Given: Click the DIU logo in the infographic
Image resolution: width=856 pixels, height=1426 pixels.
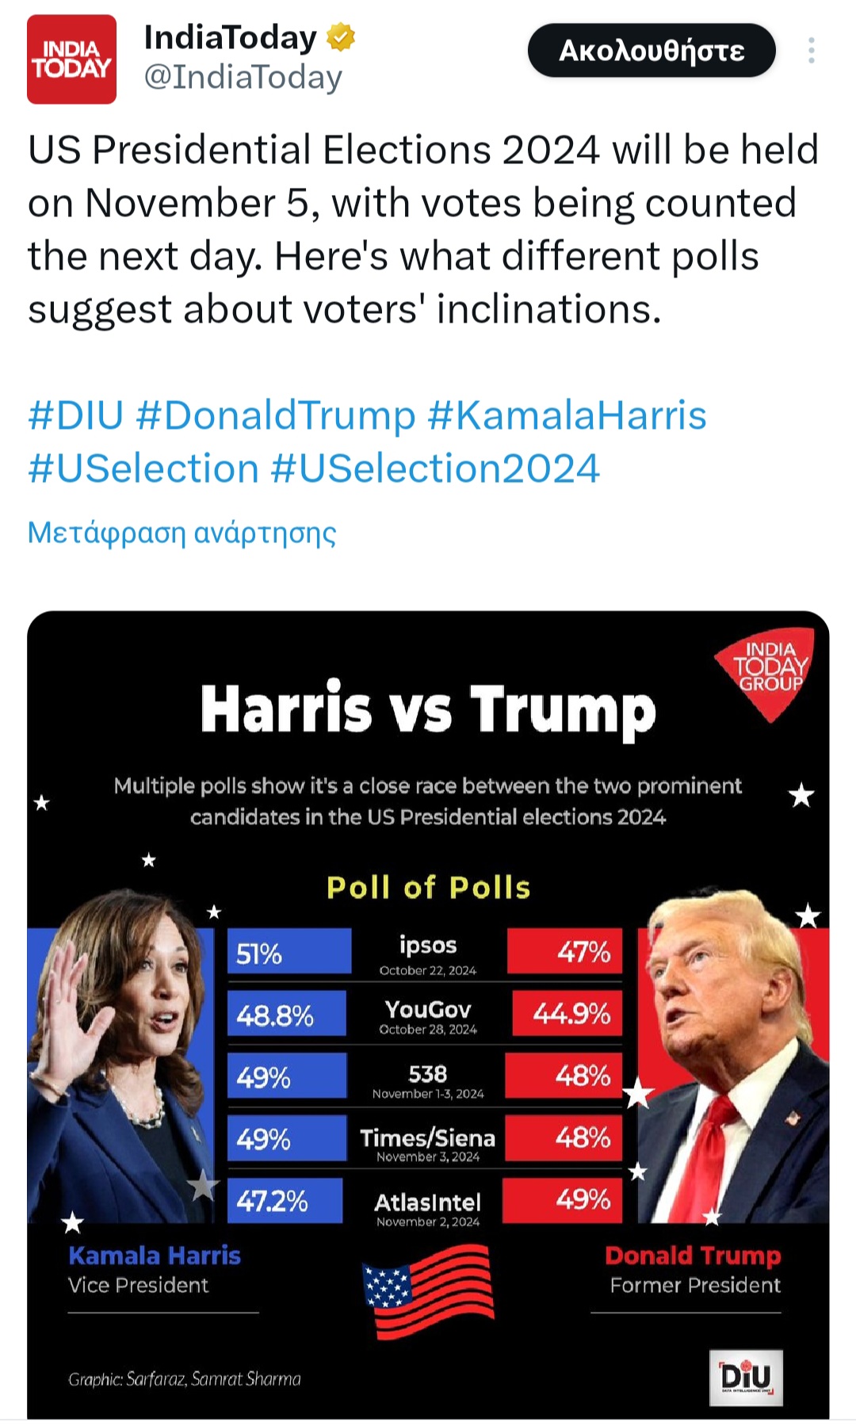Looking at the screenshot, I should pos(745,1378).
